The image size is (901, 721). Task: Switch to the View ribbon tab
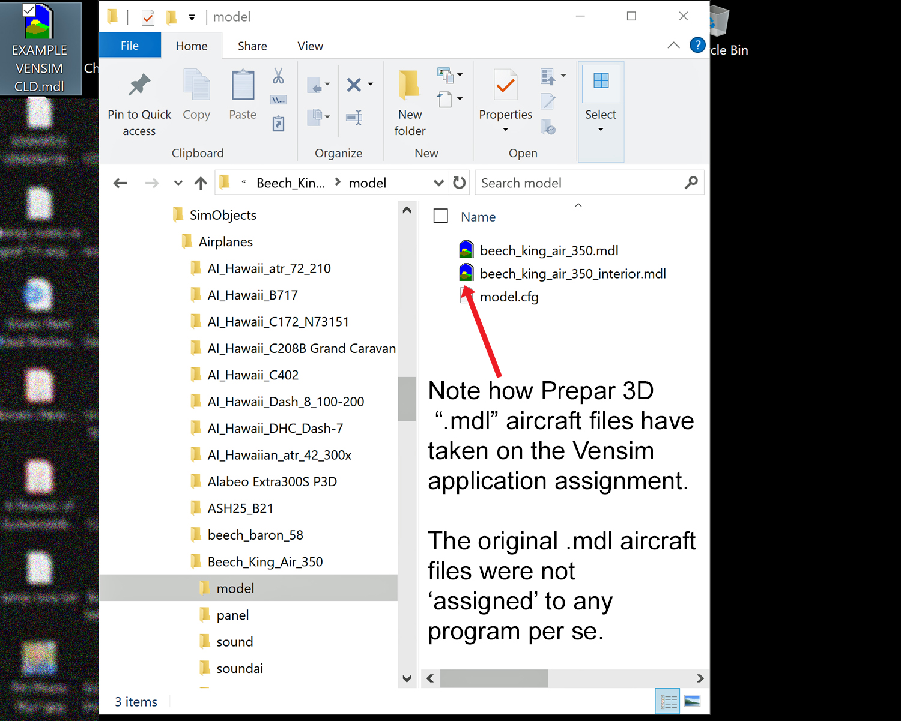pyautogui.click(x=311, y=46)
